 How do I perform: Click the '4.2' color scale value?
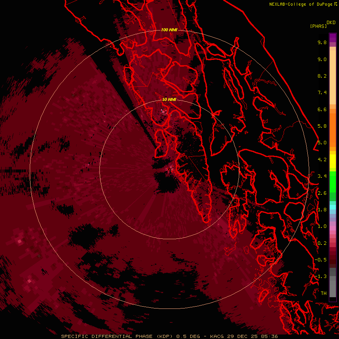(322, 160)
